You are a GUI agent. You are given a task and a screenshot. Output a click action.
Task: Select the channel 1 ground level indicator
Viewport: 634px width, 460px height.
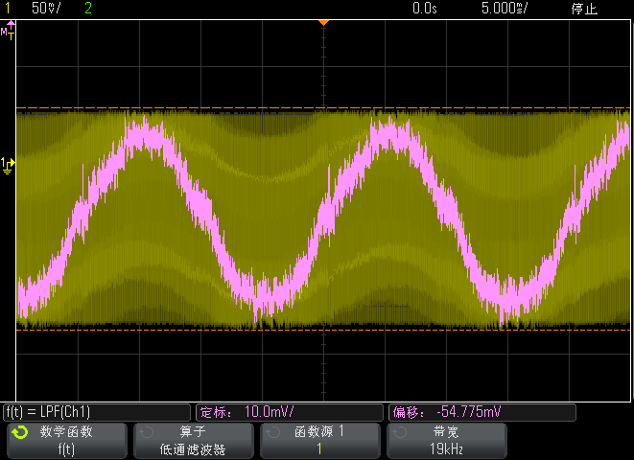click(x=8, y=166)
